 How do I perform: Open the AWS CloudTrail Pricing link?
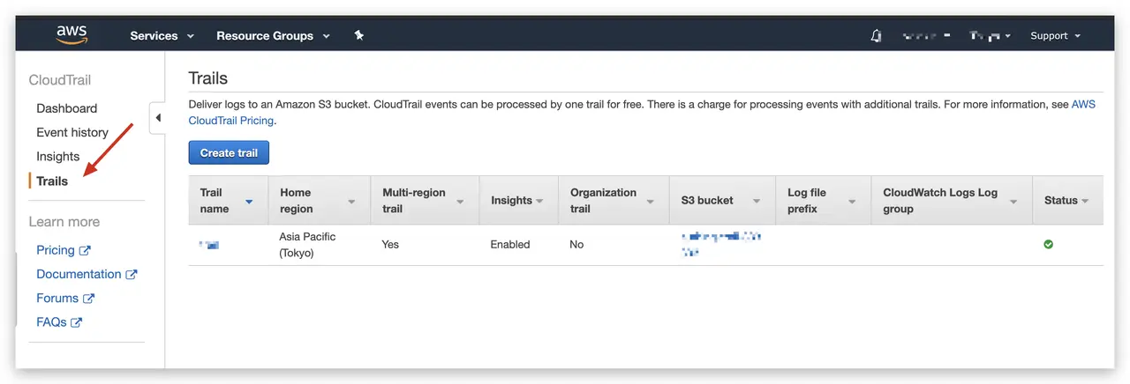point(231,121)
